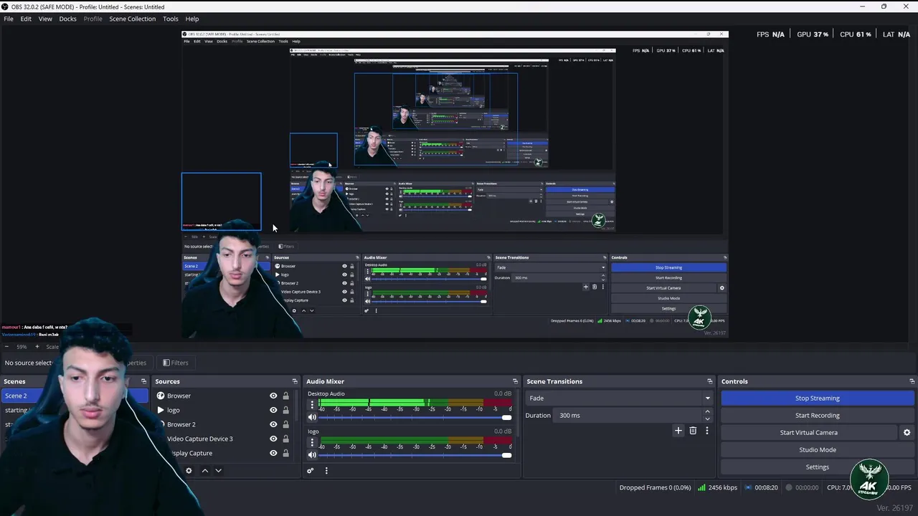Toggle visibility of Browser source

(x=273, y=396)
